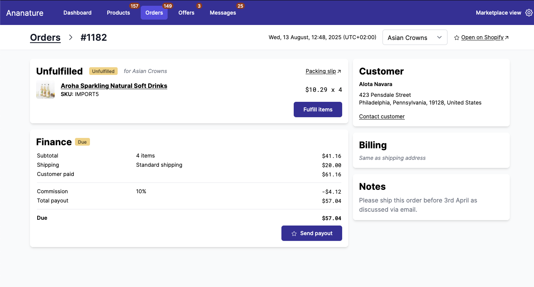Click the star icon beside Open on Shopify

[x=457, y=38]
